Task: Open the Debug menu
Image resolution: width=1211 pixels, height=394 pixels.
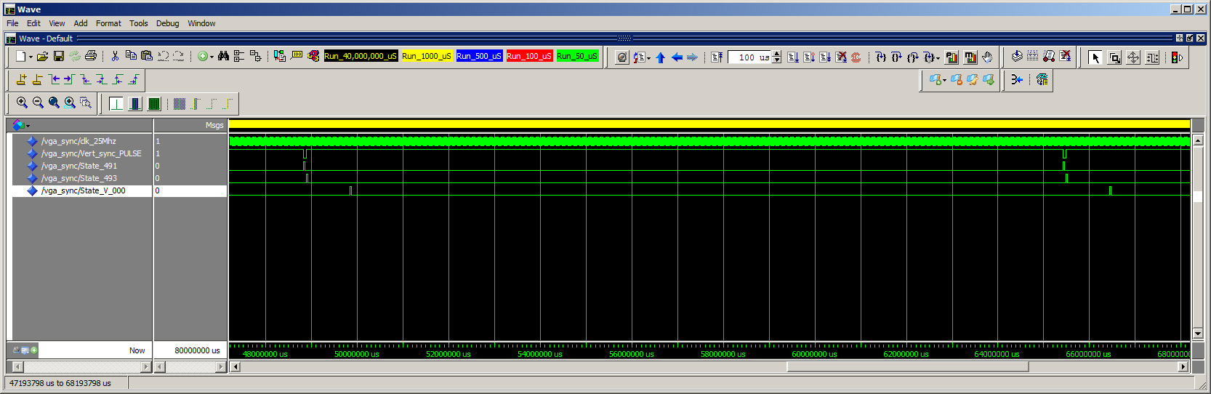Action: pos(167,23)
